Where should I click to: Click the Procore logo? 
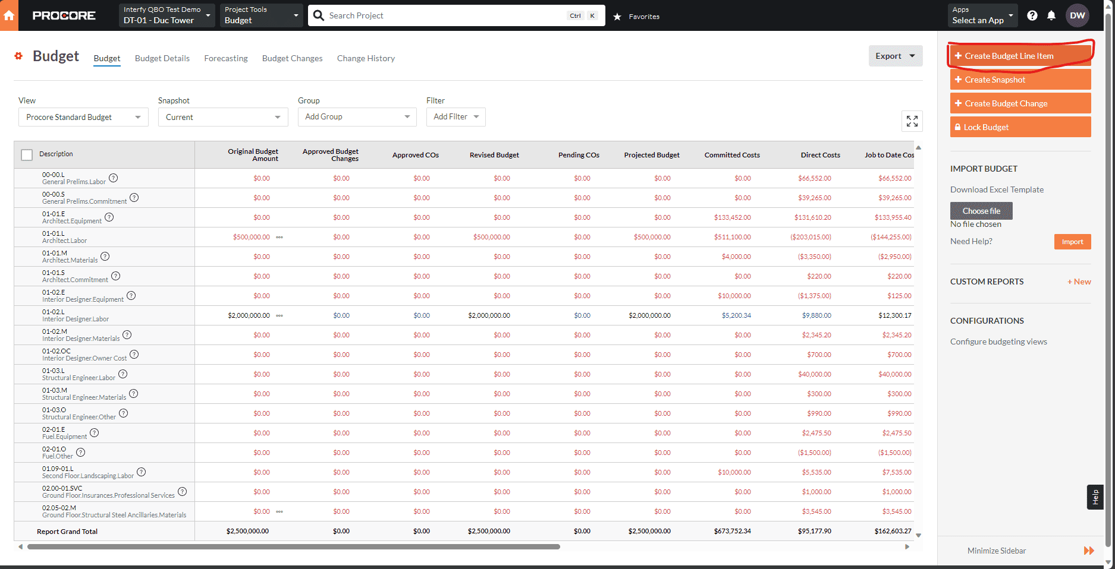coord(64,15)
